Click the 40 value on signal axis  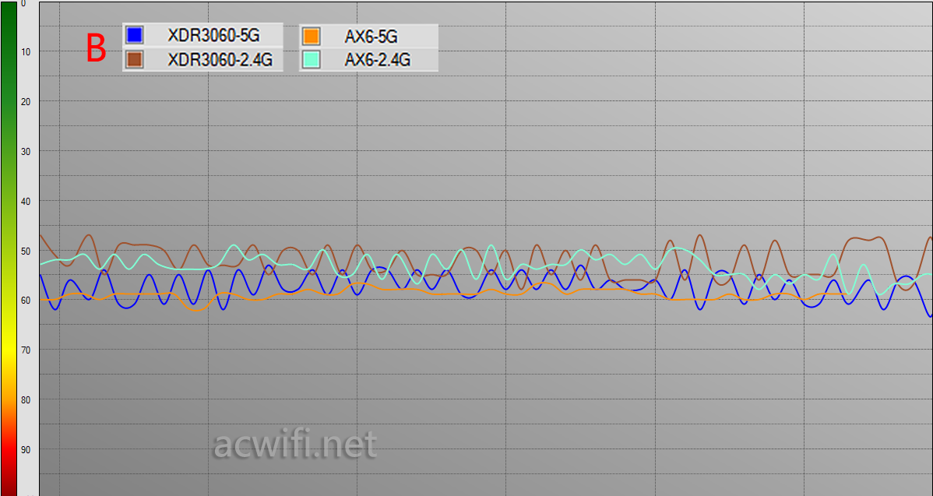coord(26,202)
